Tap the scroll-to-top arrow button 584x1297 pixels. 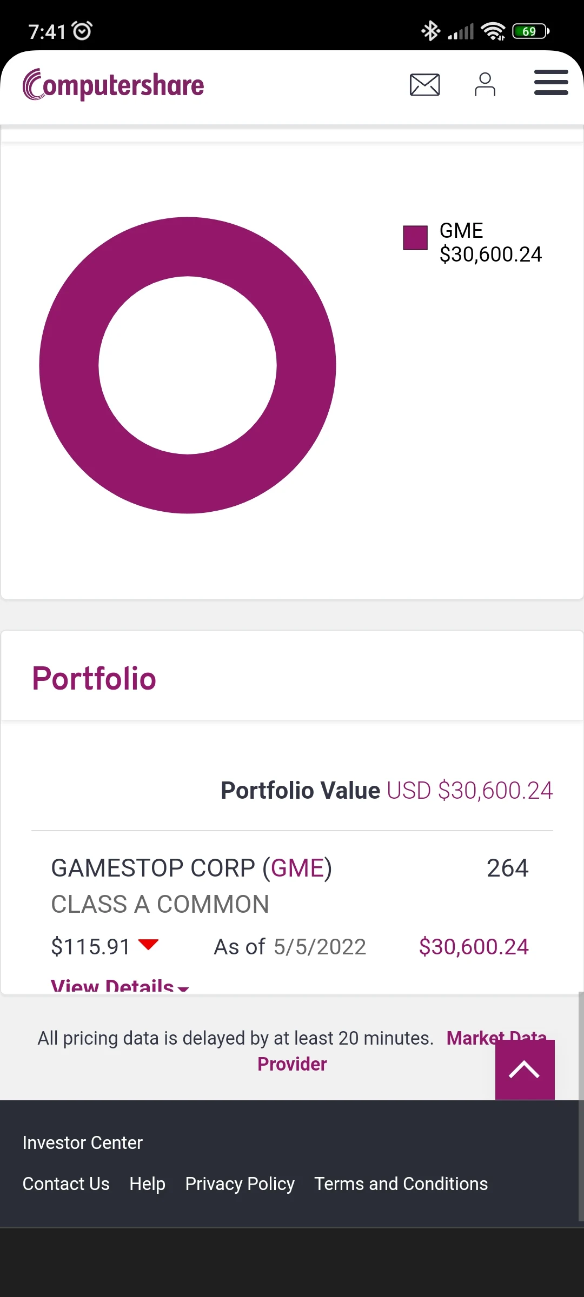[x=525, y=1069]
